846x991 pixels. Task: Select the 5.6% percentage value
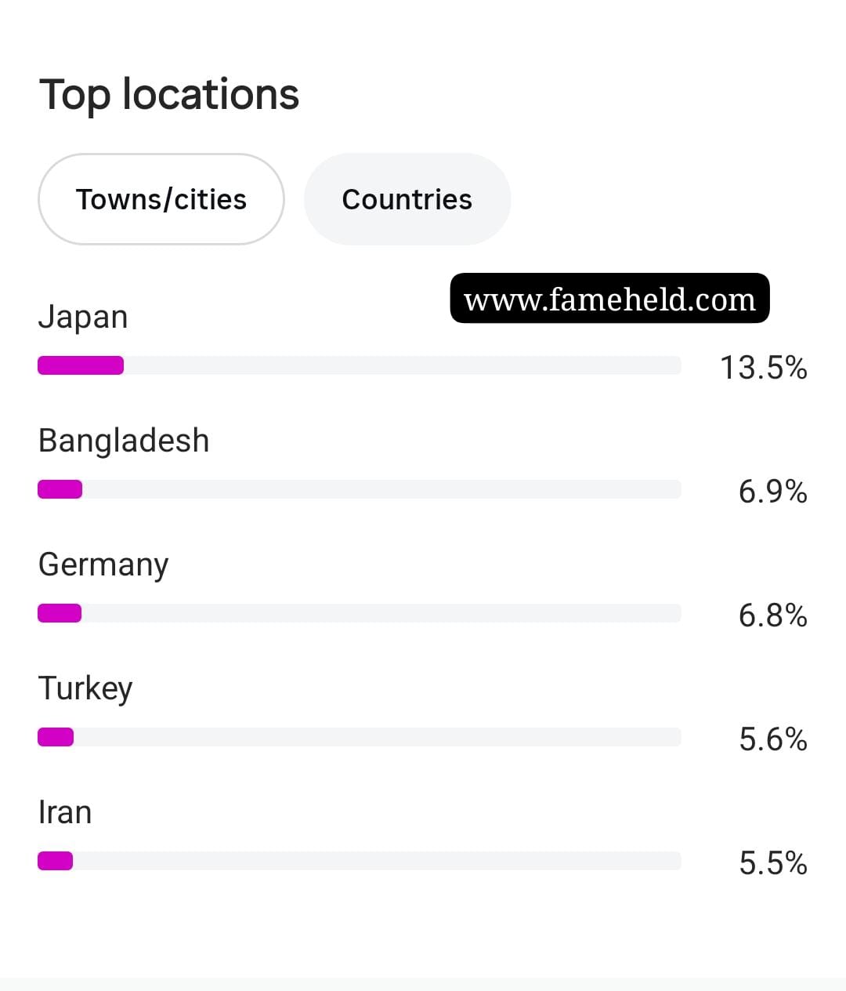point(772,739)
